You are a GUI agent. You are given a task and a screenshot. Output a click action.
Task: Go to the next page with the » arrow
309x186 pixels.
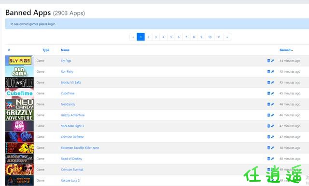point(227,37)
